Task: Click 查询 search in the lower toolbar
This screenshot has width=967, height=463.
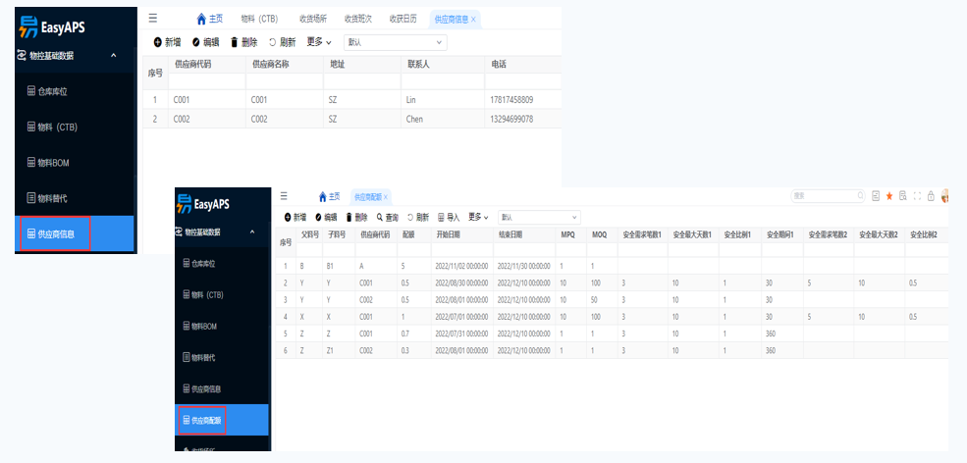Action: coord(387,217)
